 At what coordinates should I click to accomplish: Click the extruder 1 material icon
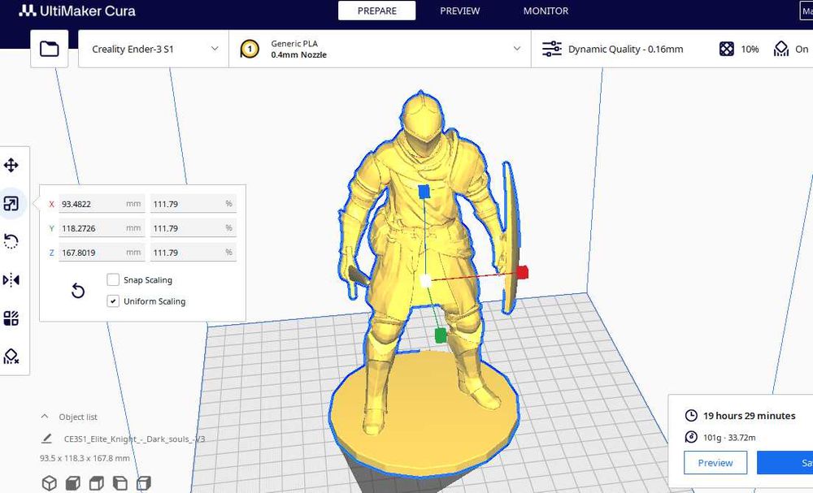(x=250, y=50)
